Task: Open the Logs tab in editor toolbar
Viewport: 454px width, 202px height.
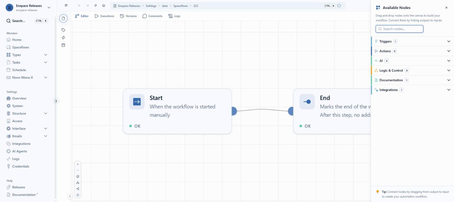Action: pyautogui.click(x=174, y=16)
